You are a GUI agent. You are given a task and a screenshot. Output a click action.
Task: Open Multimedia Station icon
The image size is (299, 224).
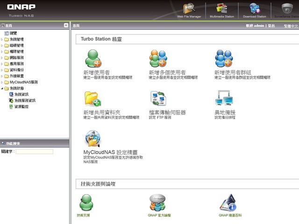click(x=222, y=9)
